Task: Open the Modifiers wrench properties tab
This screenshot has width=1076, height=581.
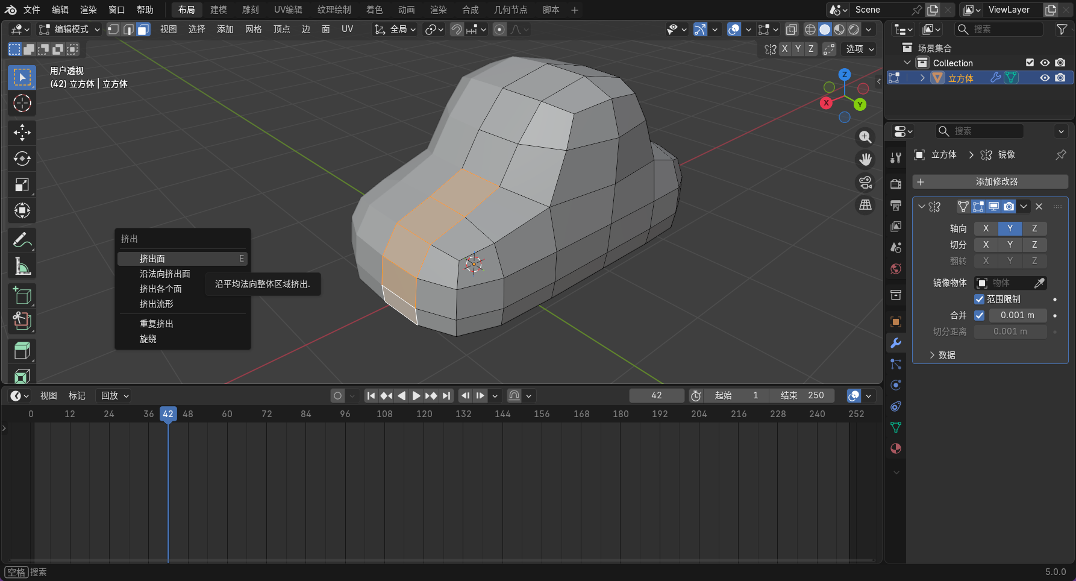Action: (896, 343)
